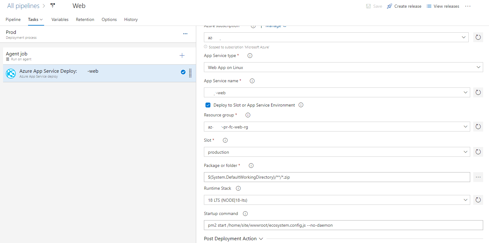
Task: Open the App Service type dropdown
Action: pos(343,67)
